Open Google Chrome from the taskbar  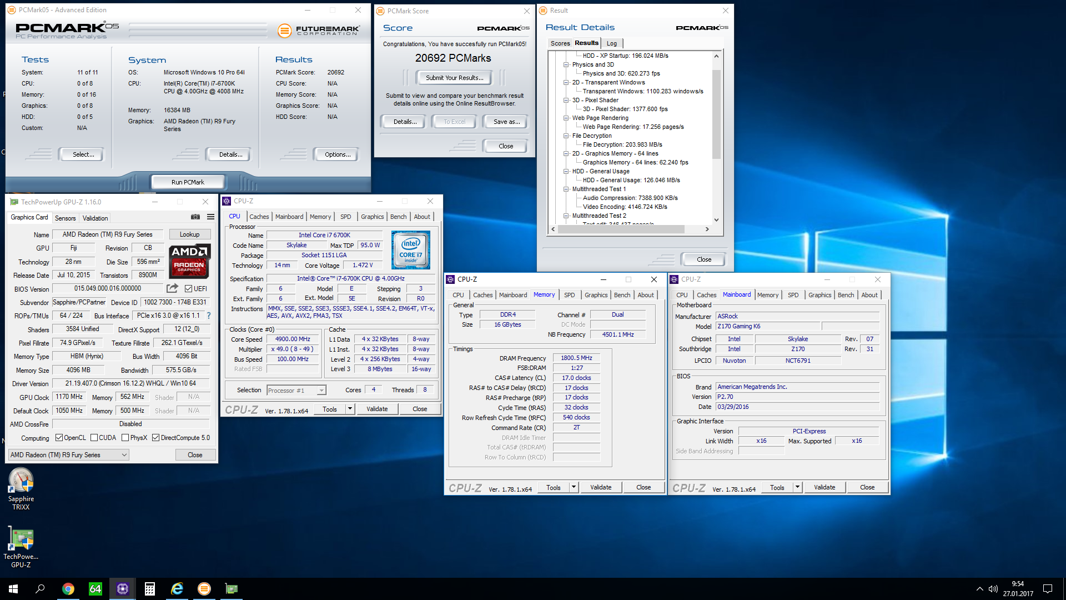click(68, 589)
